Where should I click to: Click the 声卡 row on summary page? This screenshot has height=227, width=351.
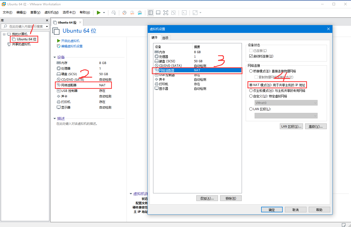[x=84, y=96]
